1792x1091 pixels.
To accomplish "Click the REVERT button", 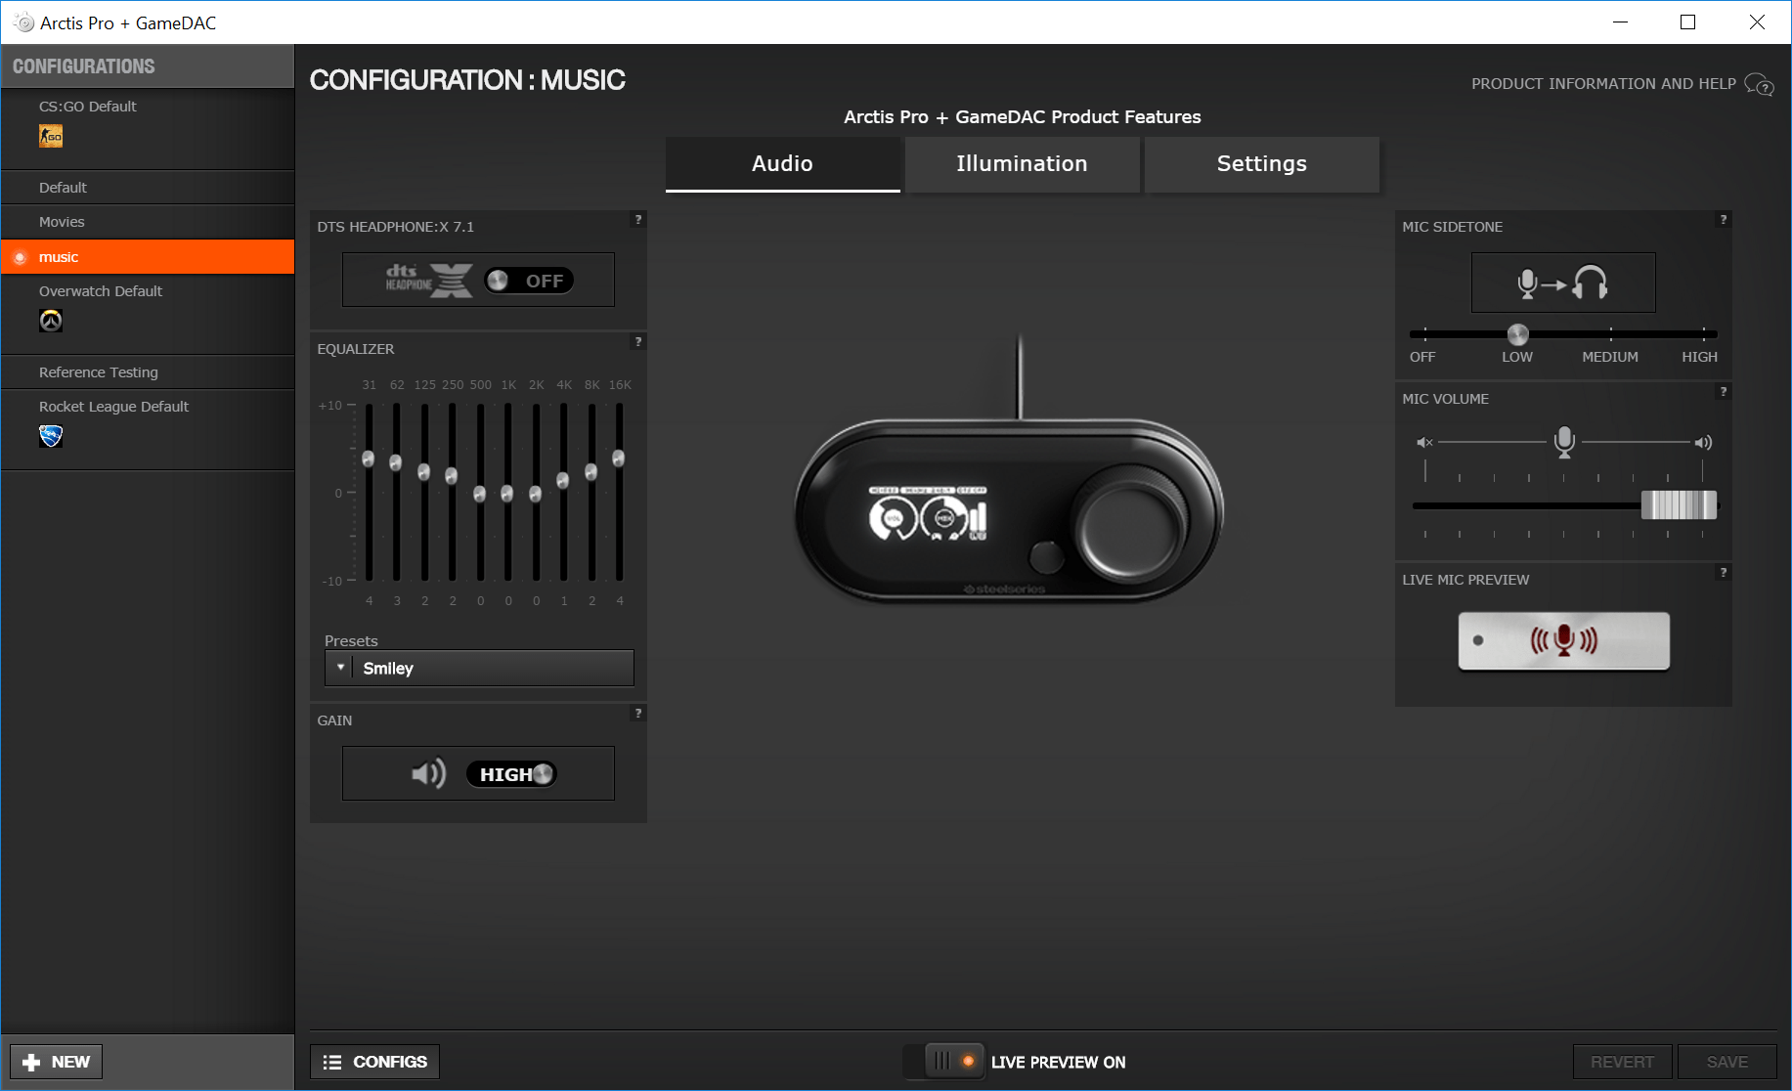I will [x=1623, y=1062].
